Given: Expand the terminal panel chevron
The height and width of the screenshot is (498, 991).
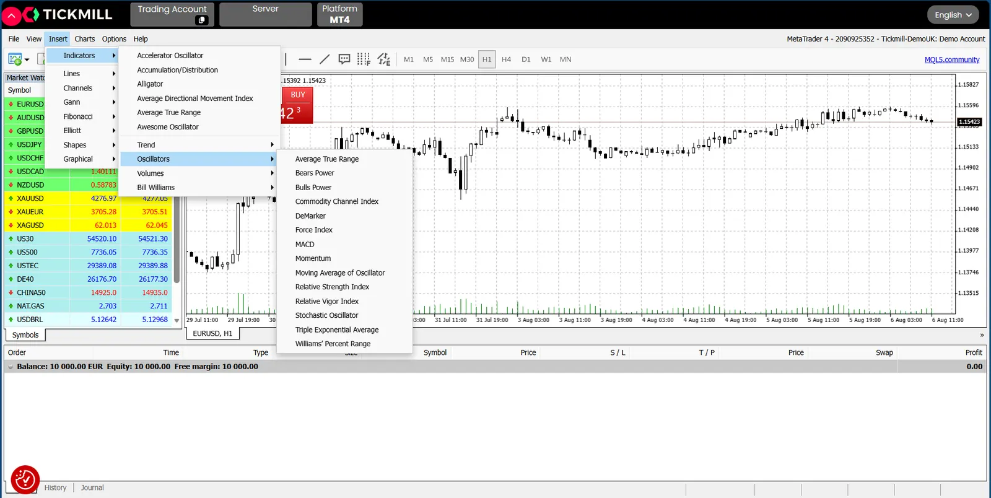Looking at the screenshot, I should [x=982, y=335].
